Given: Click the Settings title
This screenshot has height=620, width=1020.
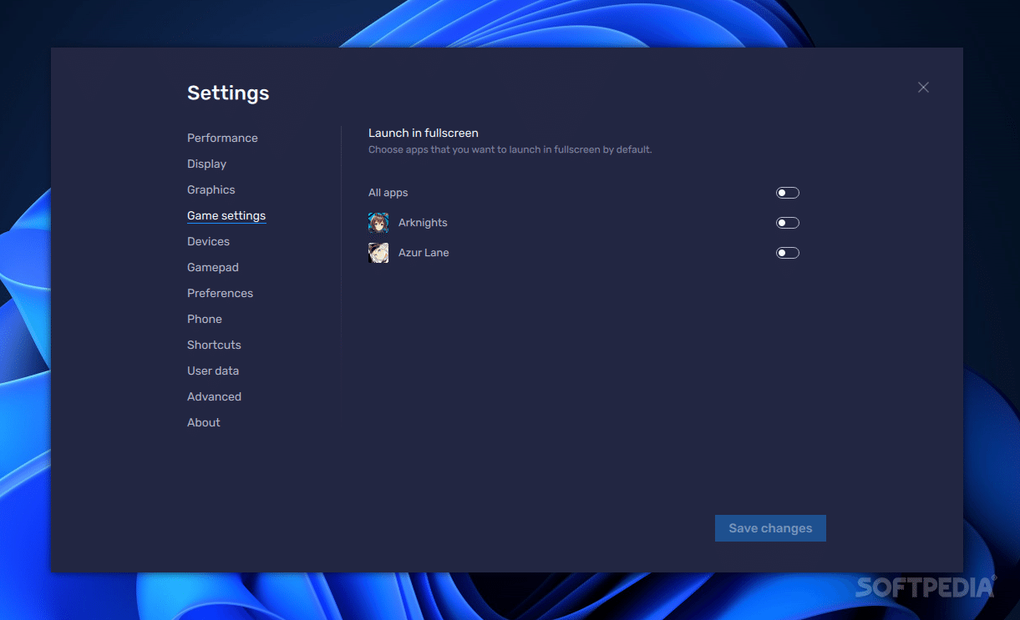Looking at the screenshot, I should 228,93.
